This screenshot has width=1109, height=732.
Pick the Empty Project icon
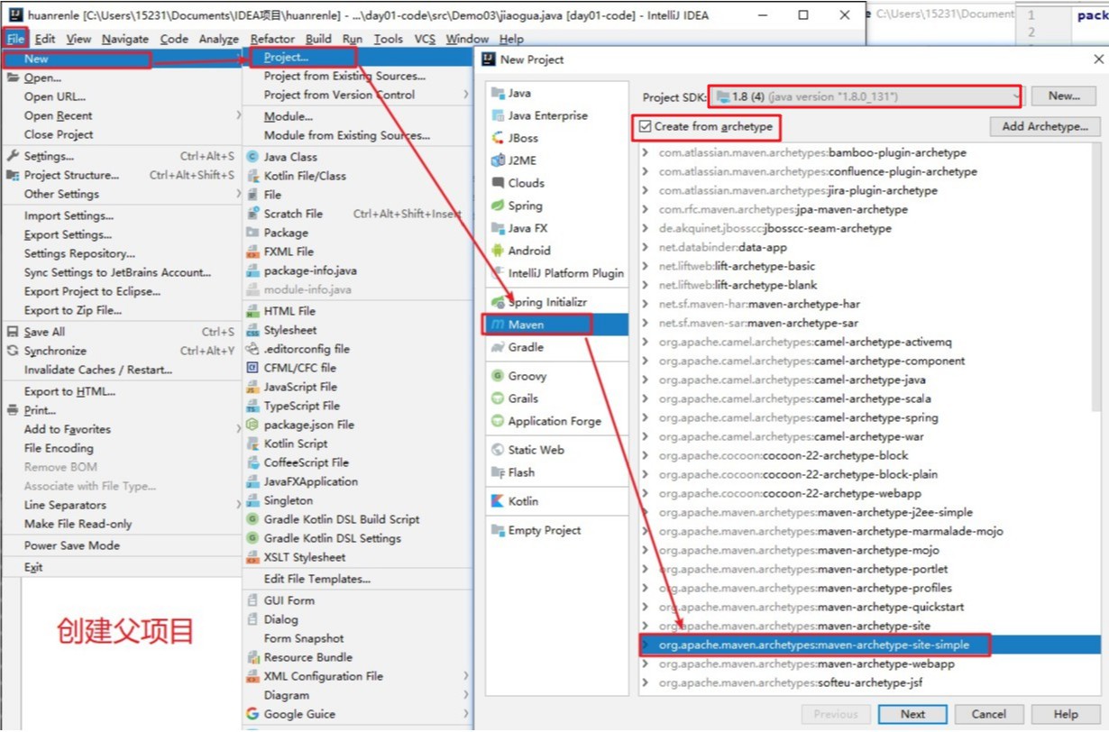click(498, 530)
